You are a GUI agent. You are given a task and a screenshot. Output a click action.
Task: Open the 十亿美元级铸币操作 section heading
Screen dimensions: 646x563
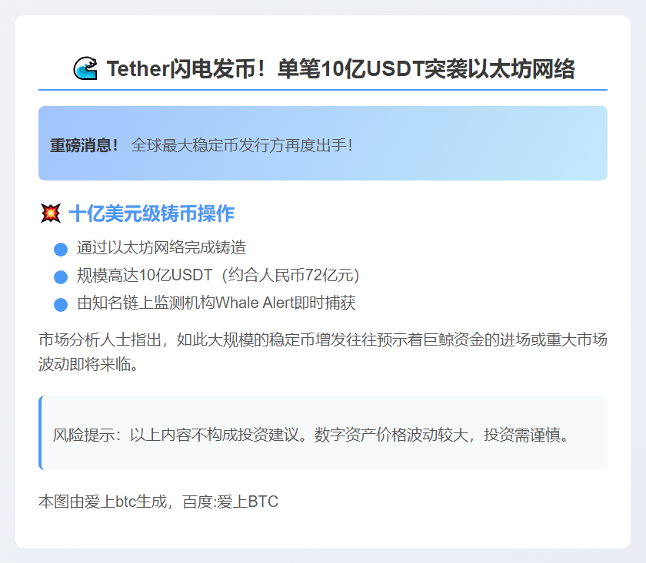coord(152,213)
